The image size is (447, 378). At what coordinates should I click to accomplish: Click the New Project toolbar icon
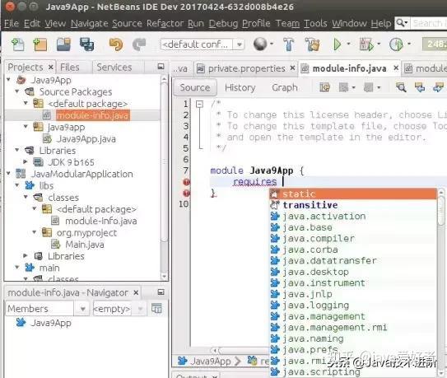coord(40,44)
